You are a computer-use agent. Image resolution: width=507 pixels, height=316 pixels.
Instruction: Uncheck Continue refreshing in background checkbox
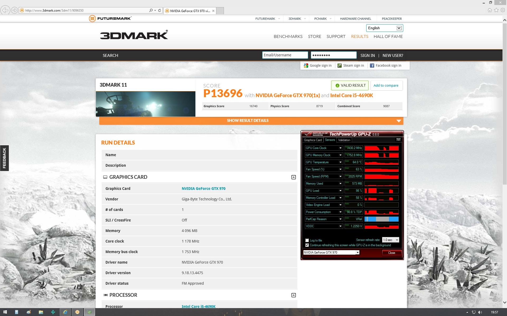(307, 245)
